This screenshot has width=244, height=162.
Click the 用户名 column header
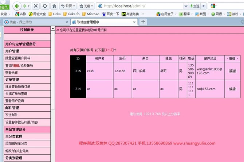pyautogui.click(x=99, y=59)
